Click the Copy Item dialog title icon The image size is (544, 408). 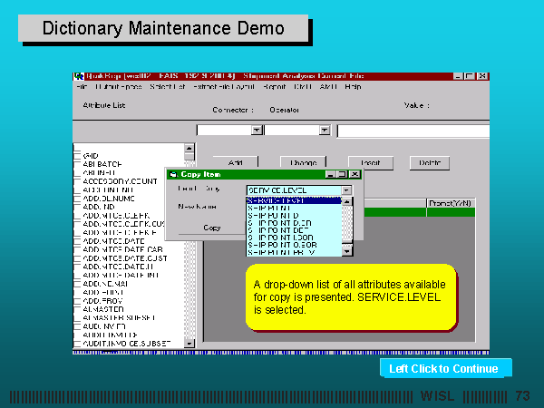pos(172,173)
